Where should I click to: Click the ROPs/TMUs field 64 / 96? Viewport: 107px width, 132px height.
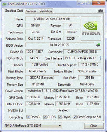[35, 58]
